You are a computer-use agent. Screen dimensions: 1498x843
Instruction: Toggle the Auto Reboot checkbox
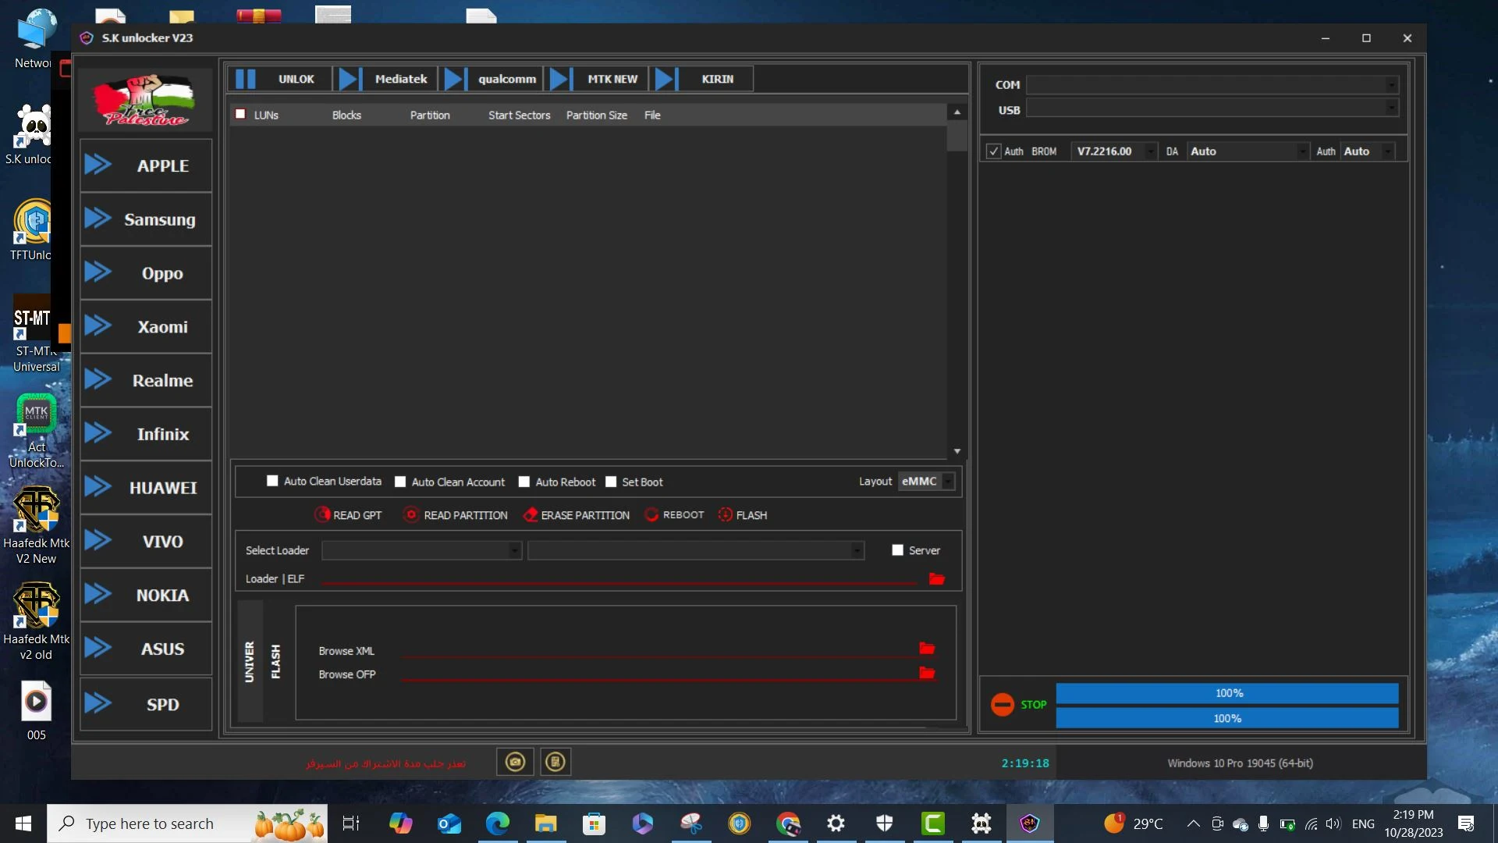tap(524, 482)
